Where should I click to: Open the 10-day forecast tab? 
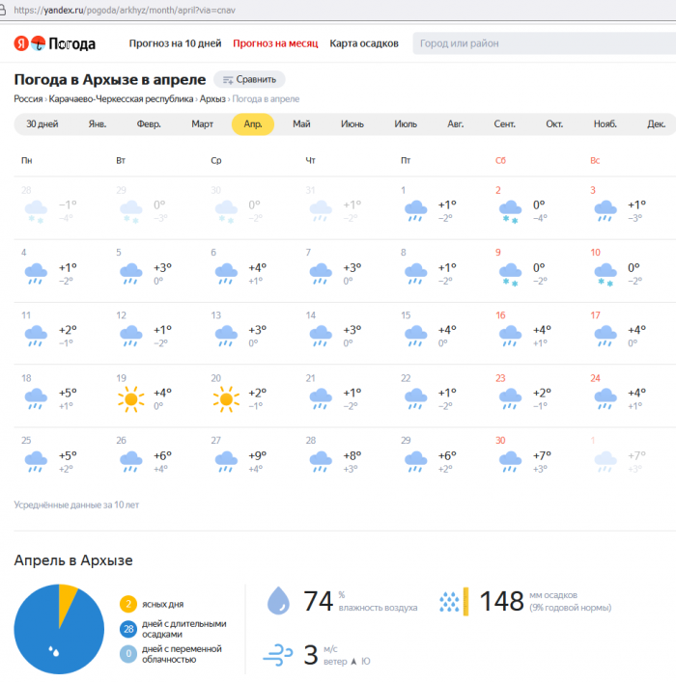coord(175,43)
